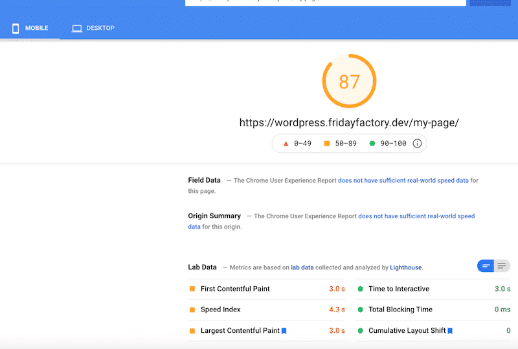The width and height of the screenshot is (518, 349).
Task: Click the URL input field at top
Action: click(325, 2)
